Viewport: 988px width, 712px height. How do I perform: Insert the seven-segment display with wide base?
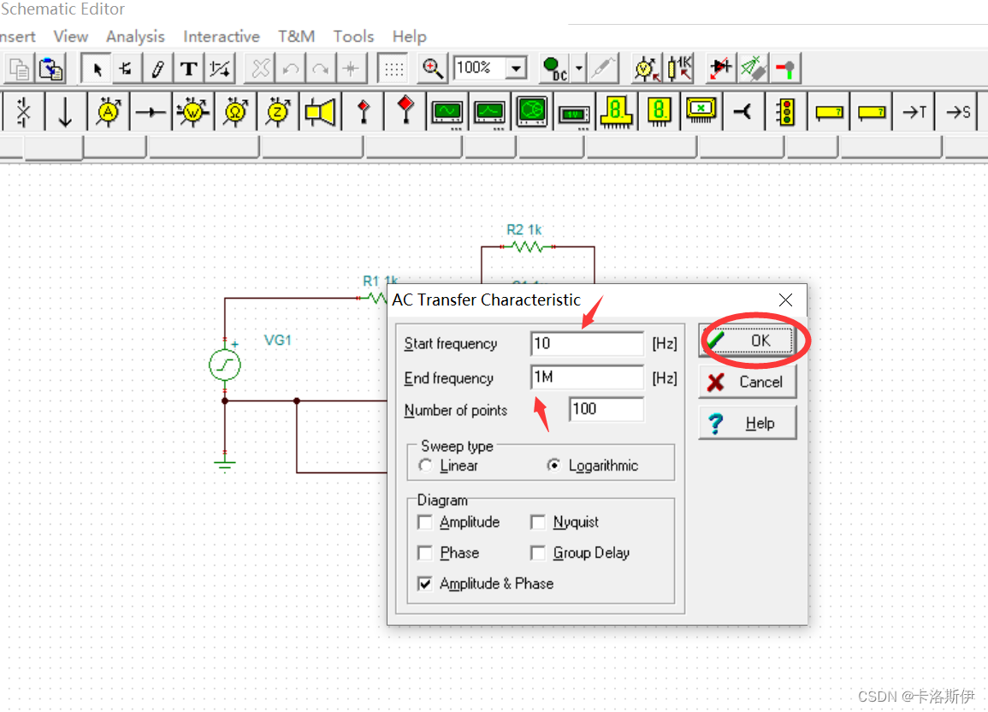[616, 112]
